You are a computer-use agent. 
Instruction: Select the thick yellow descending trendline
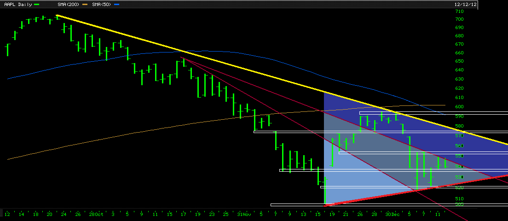(x=282, y=80)
